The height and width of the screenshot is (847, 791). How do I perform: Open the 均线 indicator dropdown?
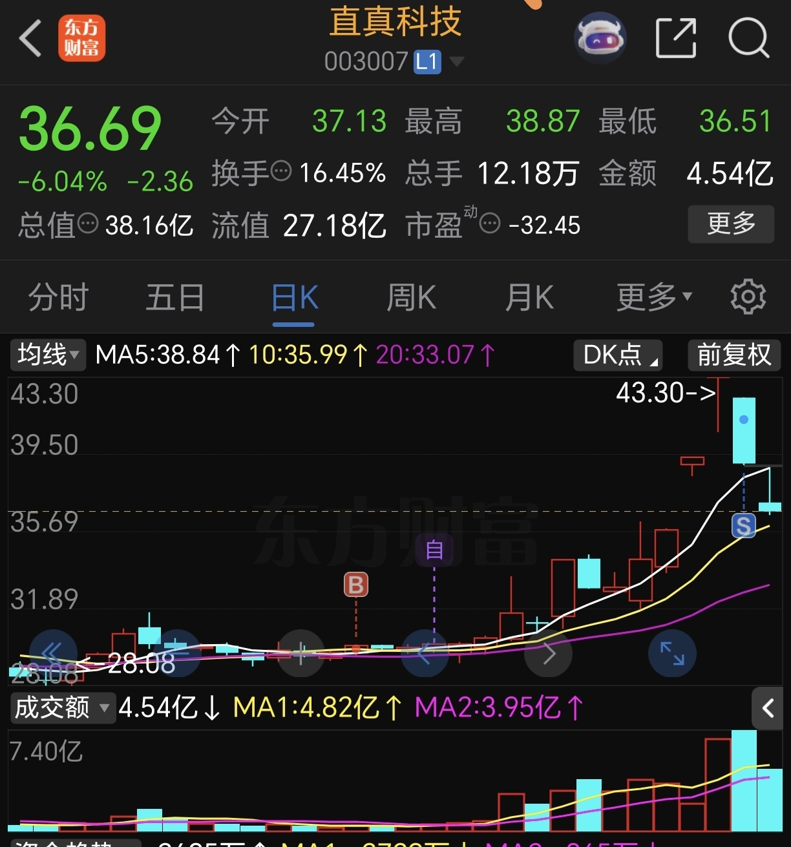tap(48, 355)
